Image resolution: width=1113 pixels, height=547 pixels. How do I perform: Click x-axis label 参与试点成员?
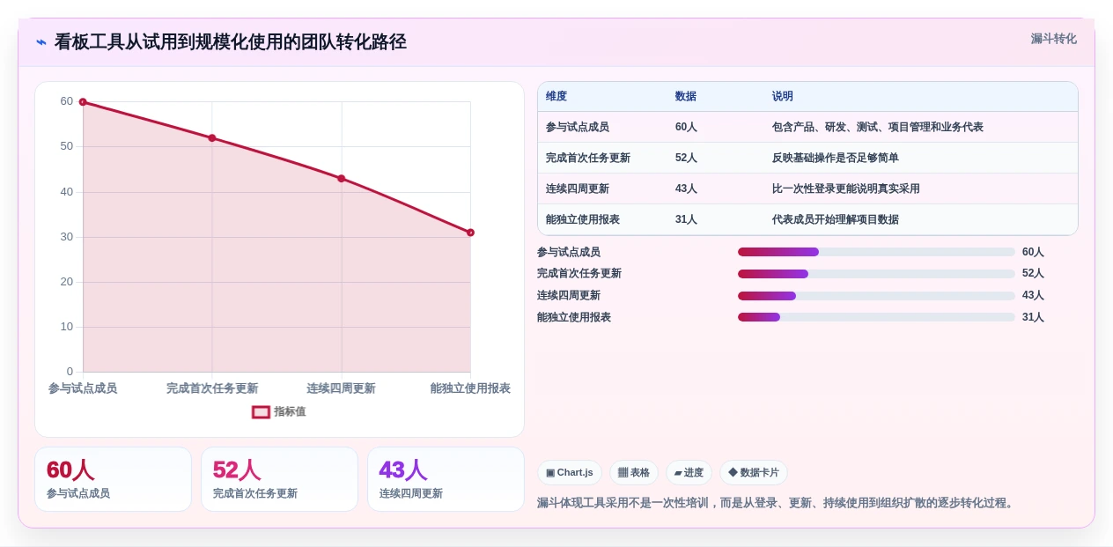pos(83,388)
